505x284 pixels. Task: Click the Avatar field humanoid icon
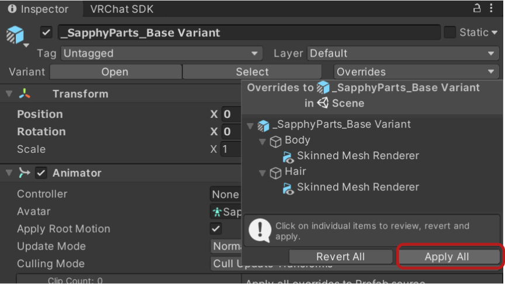click(x=217, y=212)
